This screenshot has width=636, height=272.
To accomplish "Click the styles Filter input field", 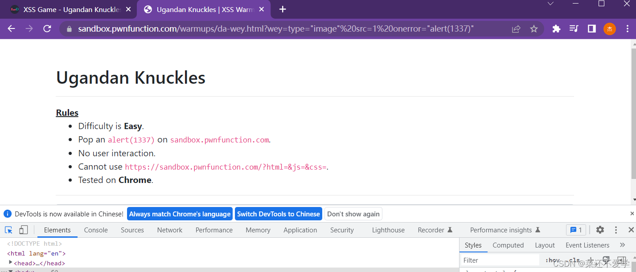I will pos(500,260).
